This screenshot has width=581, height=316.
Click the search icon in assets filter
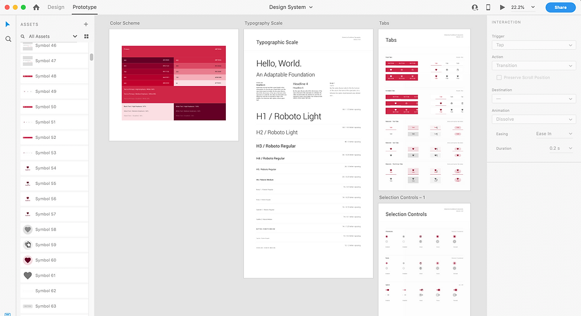coord(23,37)
